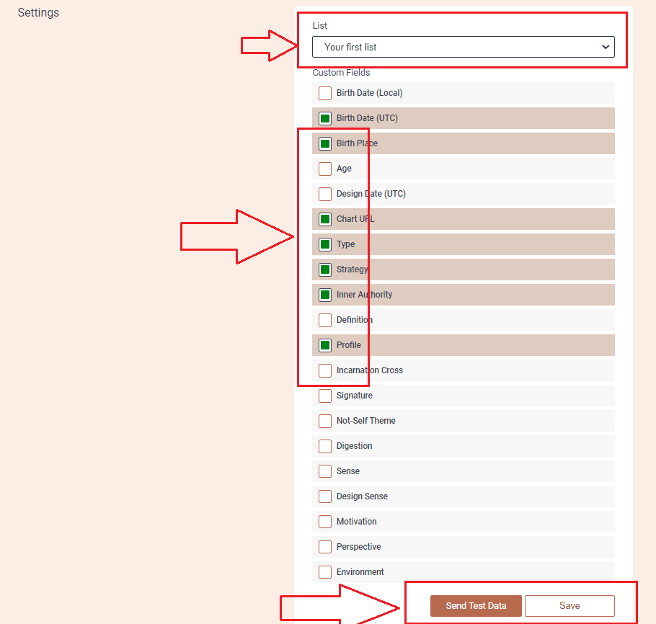Uncheck the Inner Authority field
Screen dimensions: 656x624
(x=325, y=295)
